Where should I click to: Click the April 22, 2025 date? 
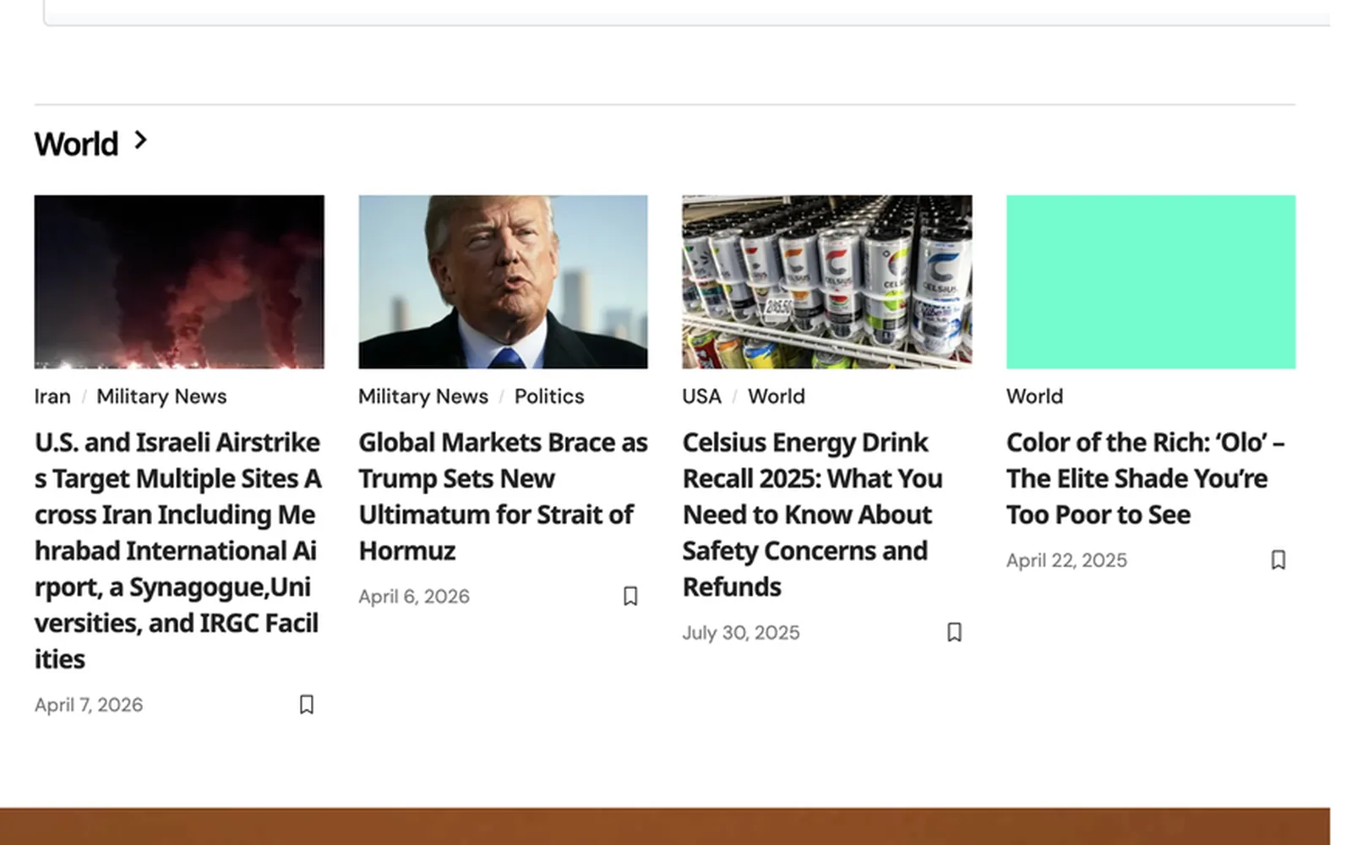point(1066,560)
